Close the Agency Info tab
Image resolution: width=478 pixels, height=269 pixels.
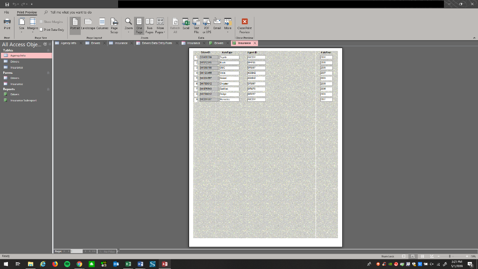point(81,43)
